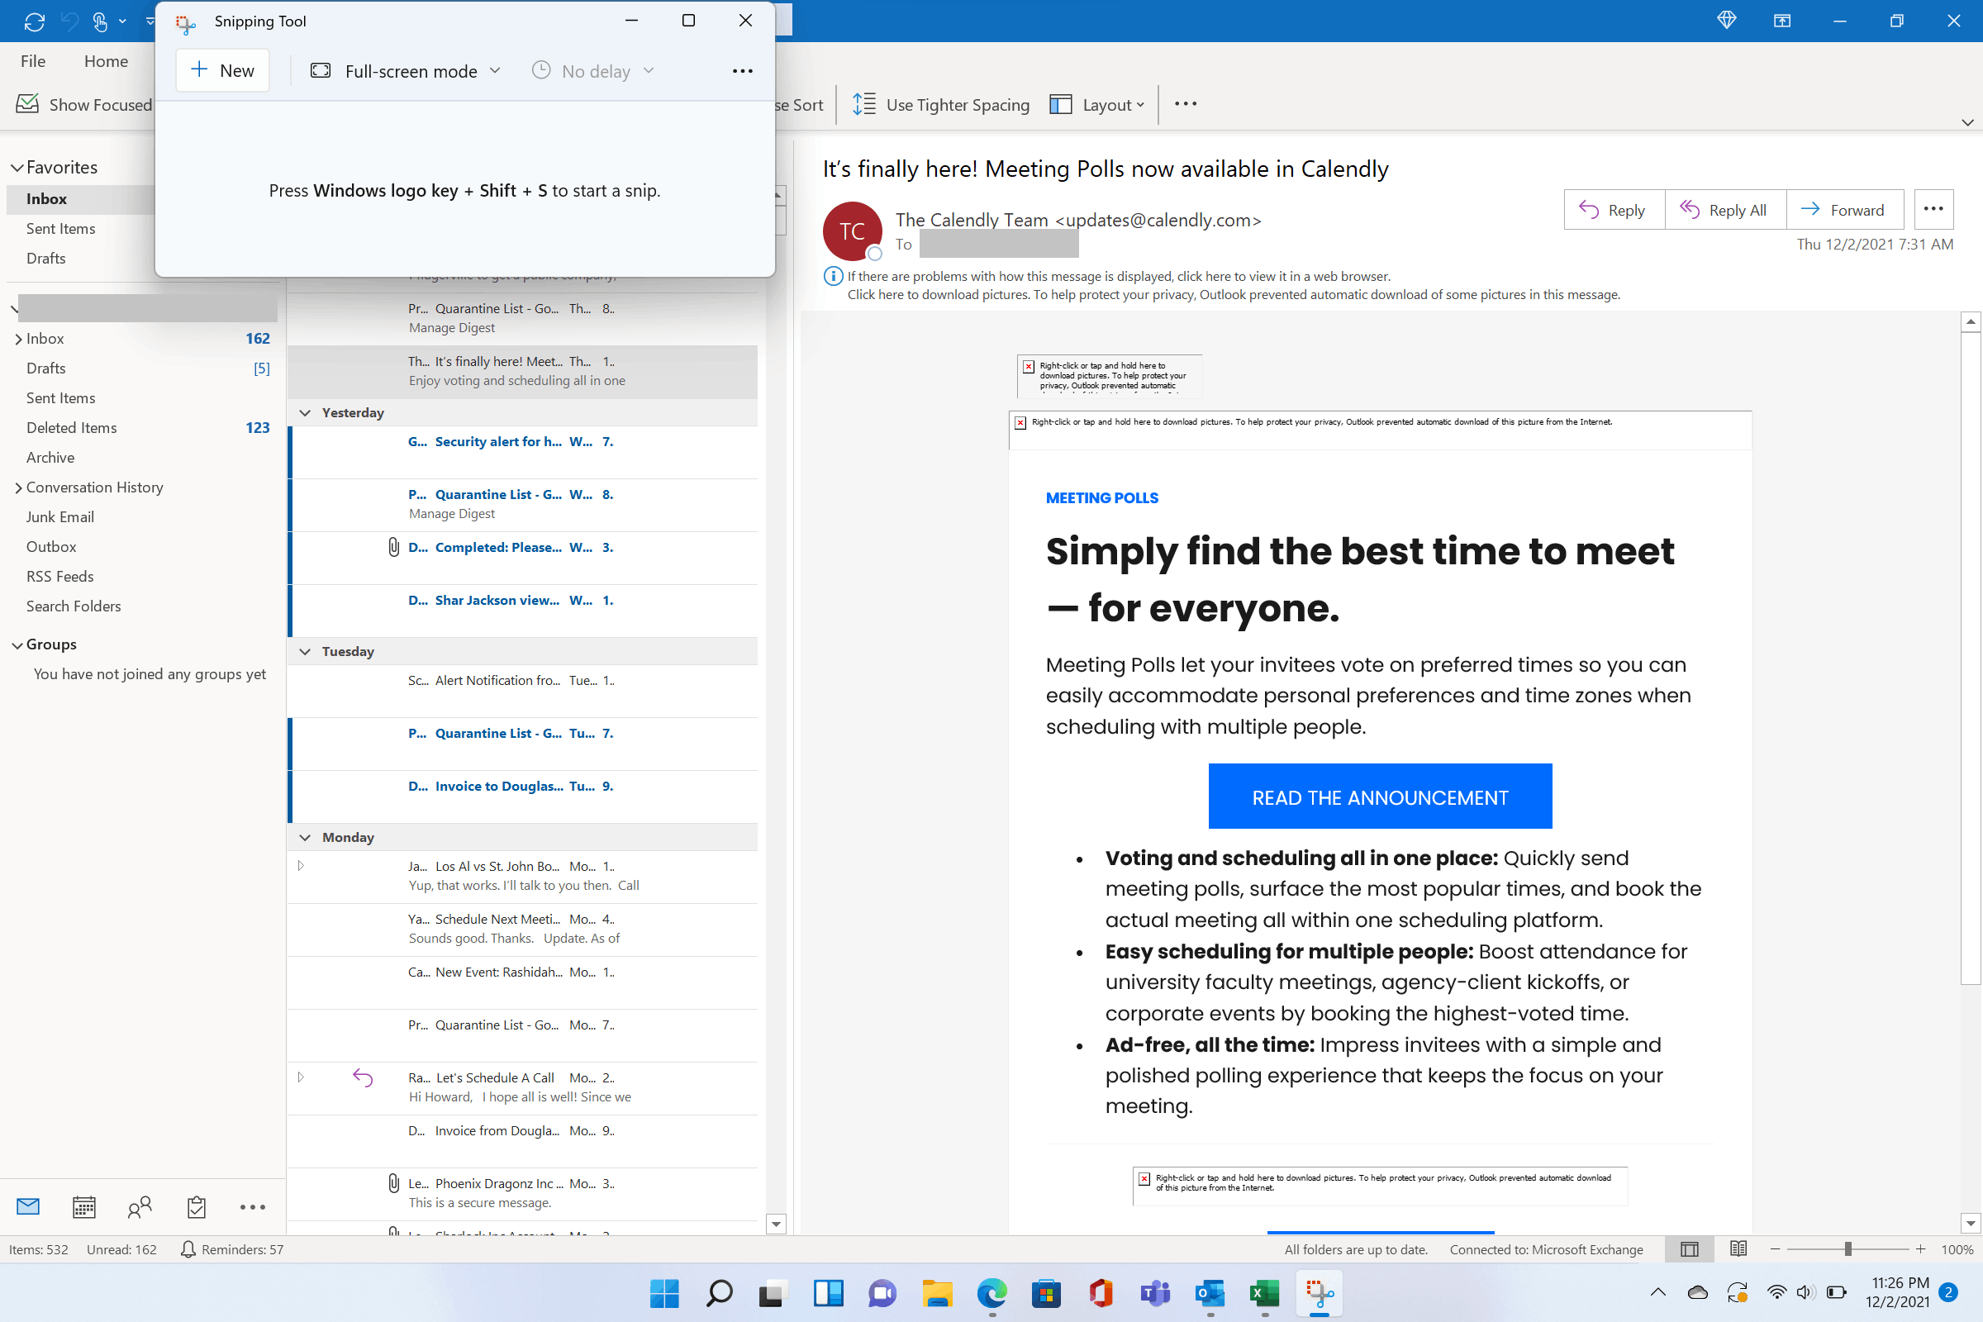Open Tasks view in navigation bar
This screenshot has height=1322, width=1983.
(x=197, y=1207)
